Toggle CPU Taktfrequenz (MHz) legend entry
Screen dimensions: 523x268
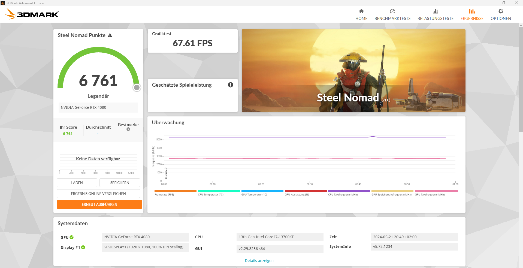[x=349, y=193]
